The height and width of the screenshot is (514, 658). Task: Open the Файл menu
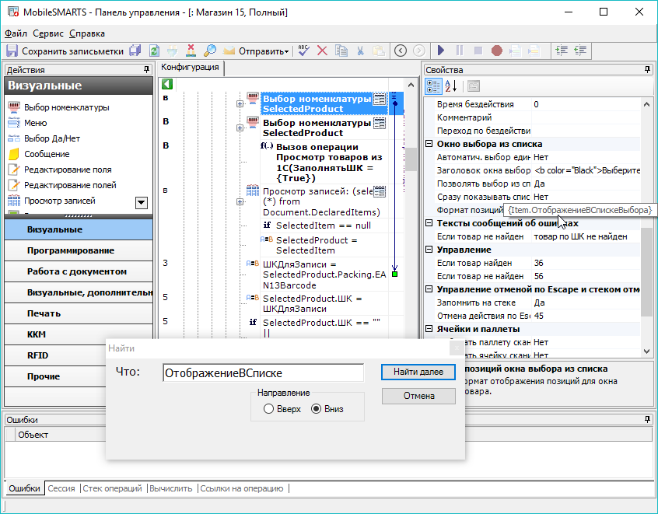(16, 33)
